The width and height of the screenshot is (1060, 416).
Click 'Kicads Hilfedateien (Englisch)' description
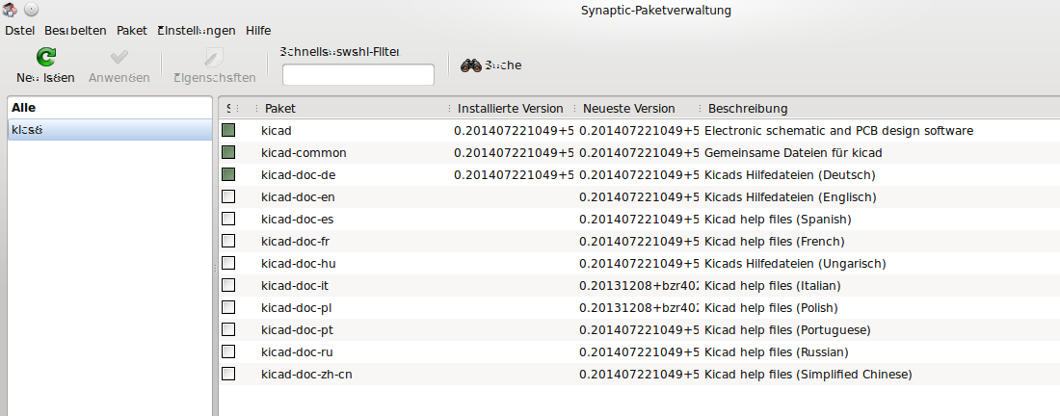click(790, 197)
